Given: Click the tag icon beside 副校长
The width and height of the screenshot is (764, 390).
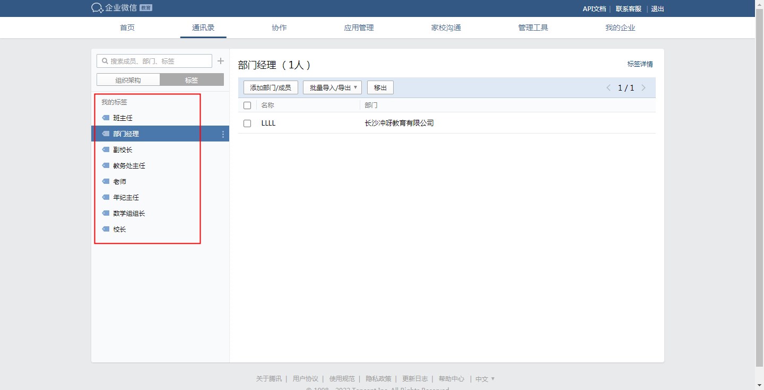Looking at the screenshot, I should pyautogui.click(x=106, y=150).
